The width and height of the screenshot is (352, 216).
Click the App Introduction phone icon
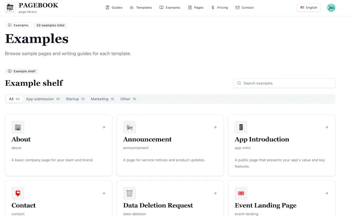pyautogui.click(x=241, y=127)
